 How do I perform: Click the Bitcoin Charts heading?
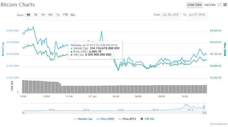click(x=18, y=5)
